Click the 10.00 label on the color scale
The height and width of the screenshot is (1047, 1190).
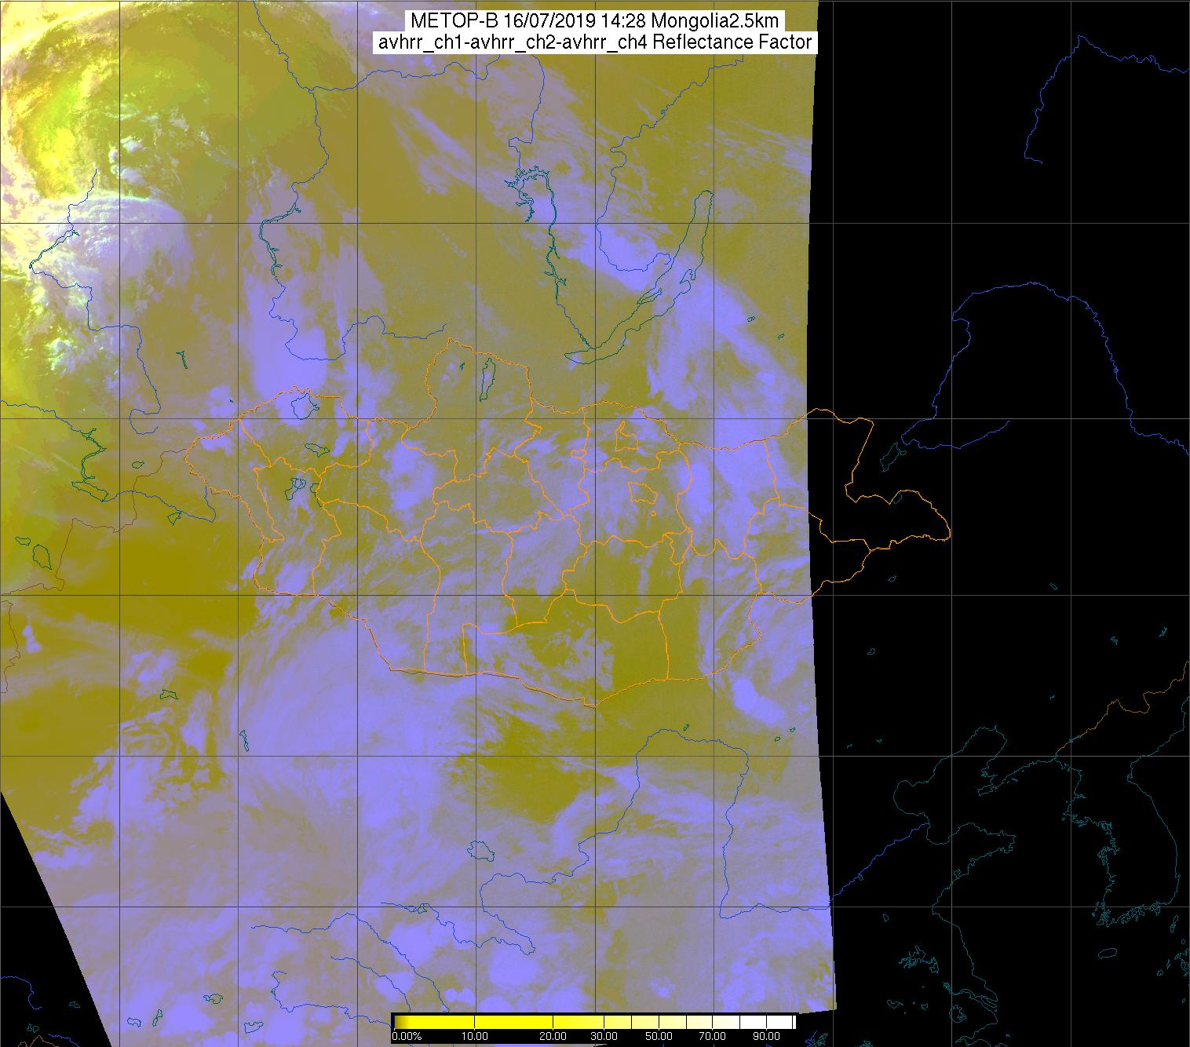tap(474, 1036)
